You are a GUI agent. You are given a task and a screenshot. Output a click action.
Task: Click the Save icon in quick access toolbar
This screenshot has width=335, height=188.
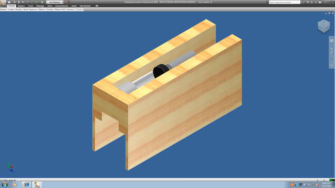(19, 2)
